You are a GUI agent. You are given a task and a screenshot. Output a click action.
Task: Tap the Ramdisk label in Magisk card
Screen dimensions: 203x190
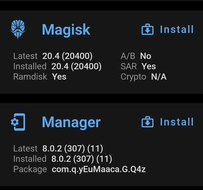(x=30, y=77)
